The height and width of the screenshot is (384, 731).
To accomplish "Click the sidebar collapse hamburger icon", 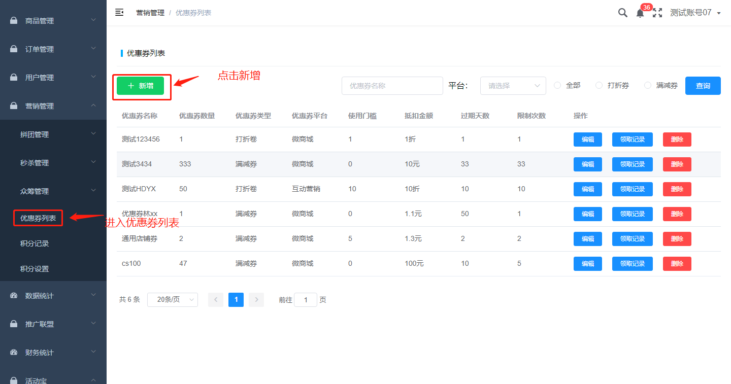I will click(x=119, y=13).
